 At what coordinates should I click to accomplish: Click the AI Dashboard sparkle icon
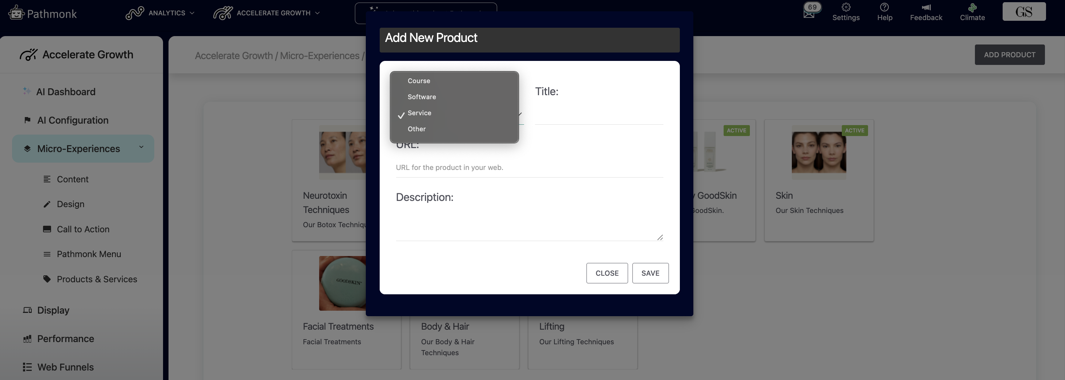pyautogui.click(x=27, y=91)
